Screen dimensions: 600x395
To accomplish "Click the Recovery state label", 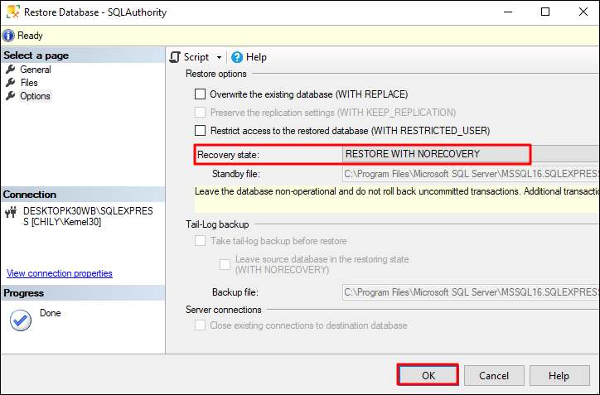I will [228, 155].
